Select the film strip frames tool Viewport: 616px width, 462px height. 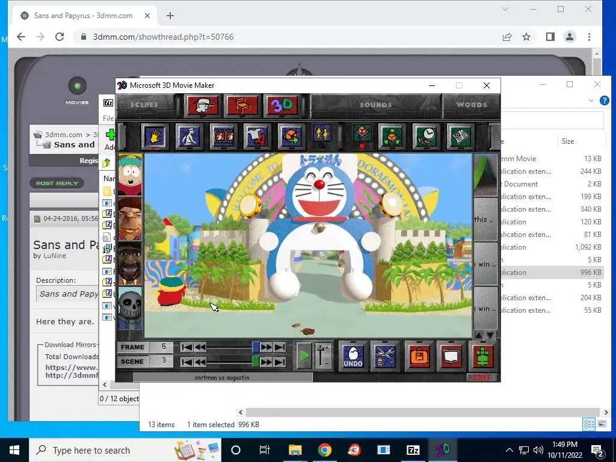click(x=223, y=136)
